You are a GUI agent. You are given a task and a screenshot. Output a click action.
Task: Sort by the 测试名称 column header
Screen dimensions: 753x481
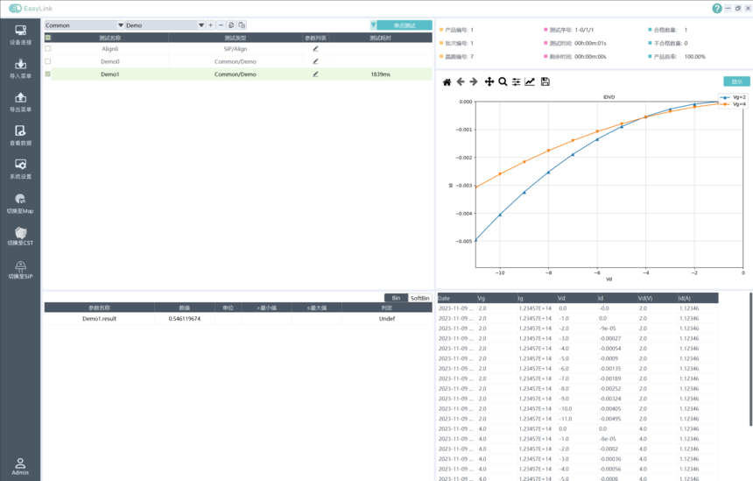[x=110, y=38]
